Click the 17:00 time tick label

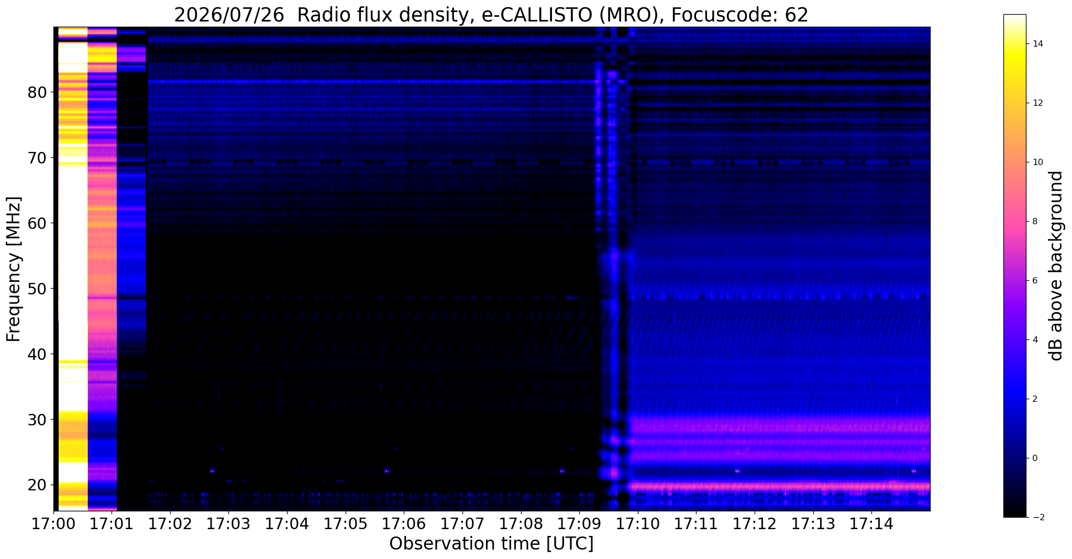point(54,523)
